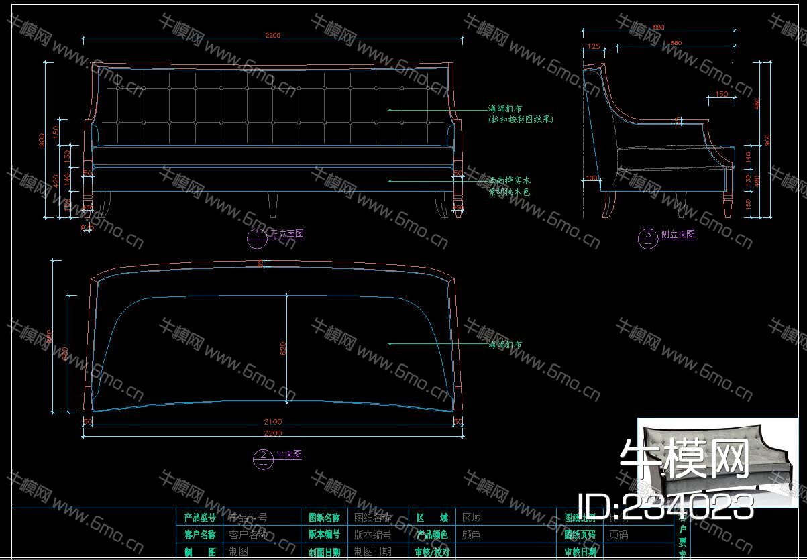Image resolution: width=807 pixels, height=560 pixels.
Task: Select the 520 depth dimension inside the plan
Action: coord(282,348)
